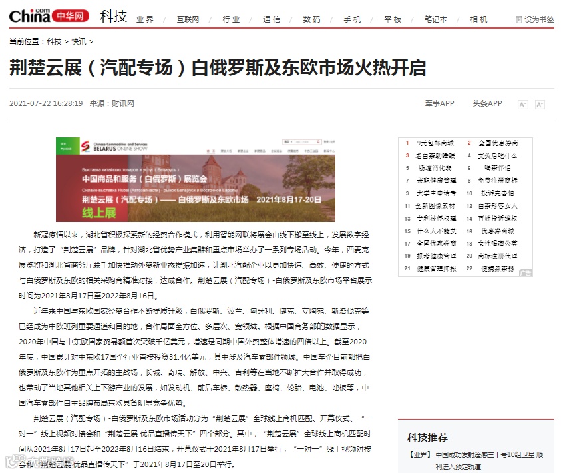Open ad link 8 免费注册商标
561x473 pixels.
coord(498,181)
